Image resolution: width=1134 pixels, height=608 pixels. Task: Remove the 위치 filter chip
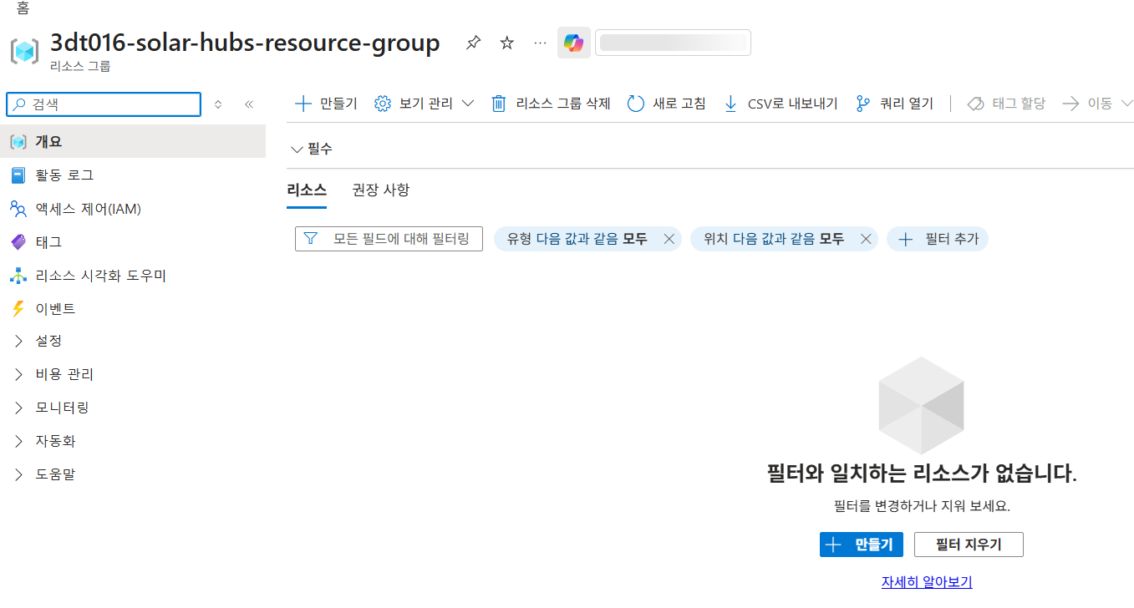[x=866, y=239]
